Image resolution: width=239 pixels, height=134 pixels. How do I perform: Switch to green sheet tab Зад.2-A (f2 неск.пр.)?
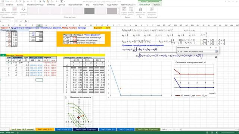148,129
